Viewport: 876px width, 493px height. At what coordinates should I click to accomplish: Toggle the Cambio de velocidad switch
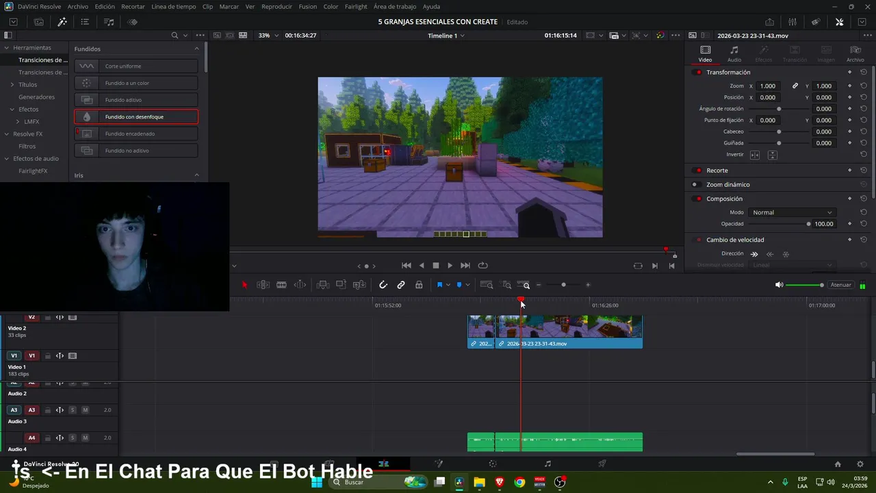point(698,240)
